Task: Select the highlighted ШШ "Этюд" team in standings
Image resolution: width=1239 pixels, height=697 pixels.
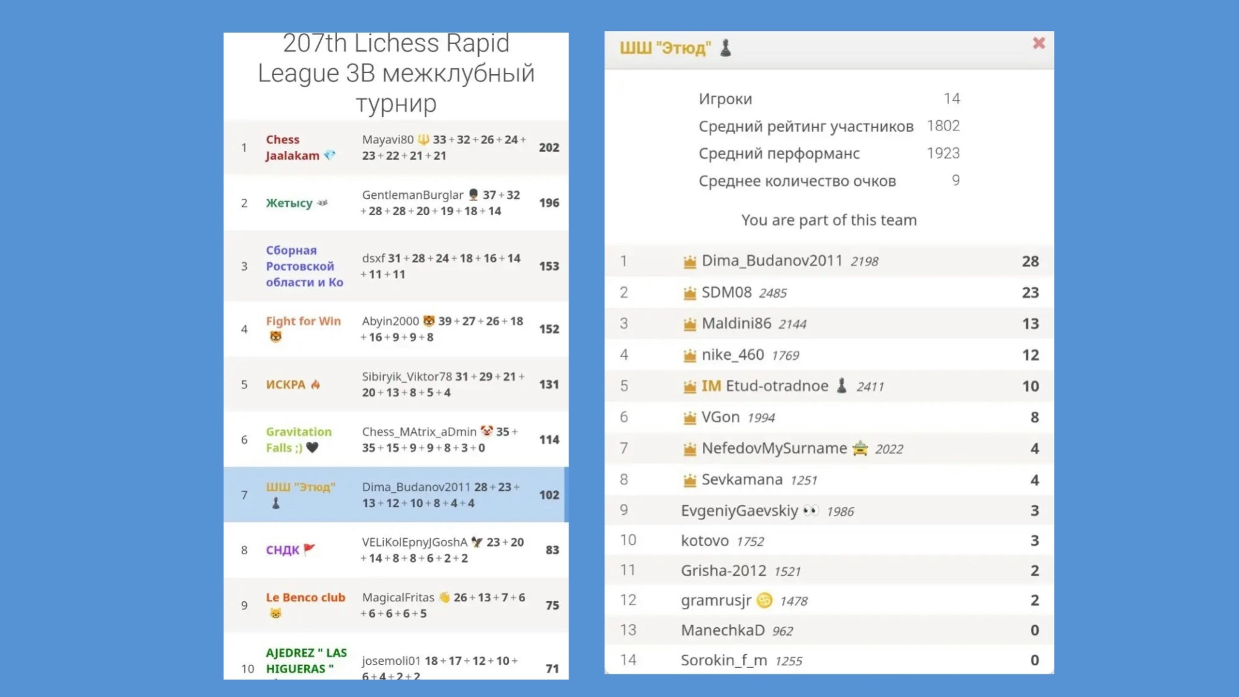Action: point(396,495)
